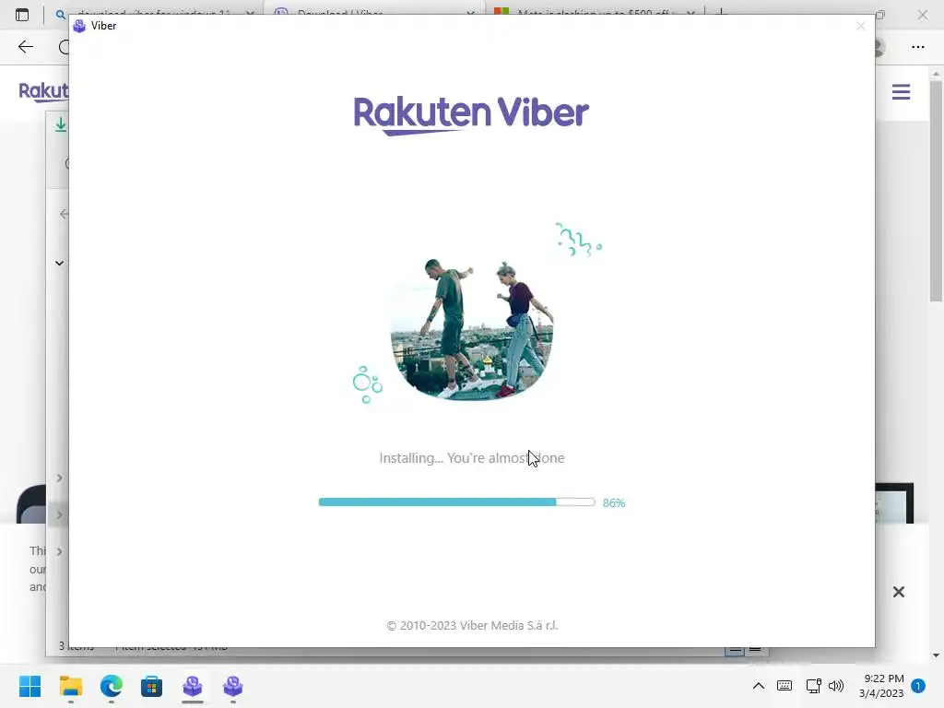This screenshot has height=708, width=944.
Task: Open the Viber website hamburger menu
Action: click(x=901, y=92)
